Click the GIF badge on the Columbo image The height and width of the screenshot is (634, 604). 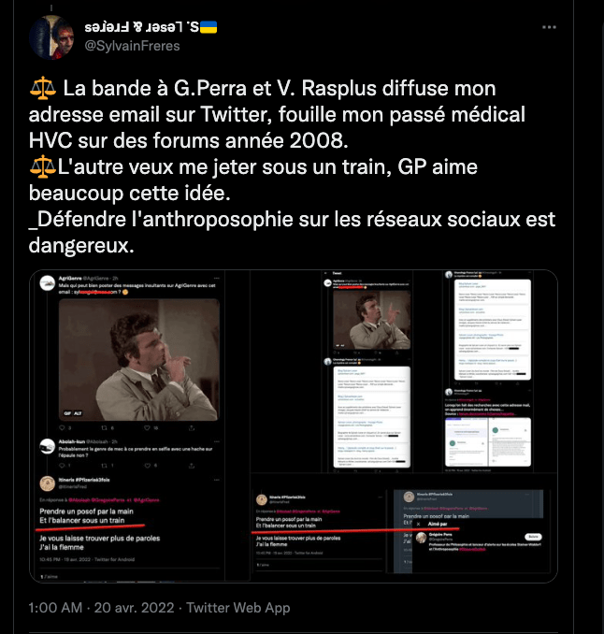click(67, 413)
